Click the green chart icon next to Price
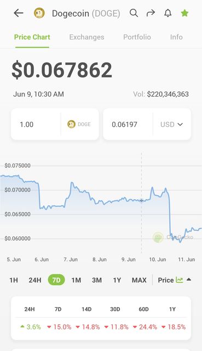Screen dimensions: 202x351 coord(179,280)
